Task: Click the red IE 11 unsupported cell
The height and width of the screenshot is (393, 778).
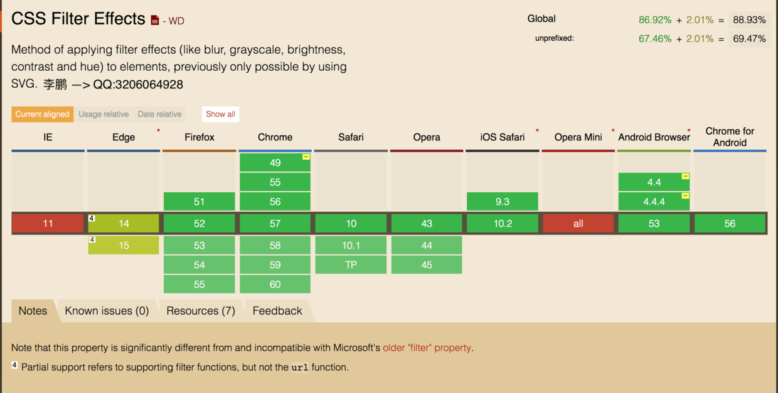Action: (48, 224)
